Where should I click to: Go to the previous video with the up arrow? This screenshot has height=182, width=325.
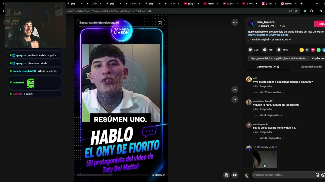235,89
